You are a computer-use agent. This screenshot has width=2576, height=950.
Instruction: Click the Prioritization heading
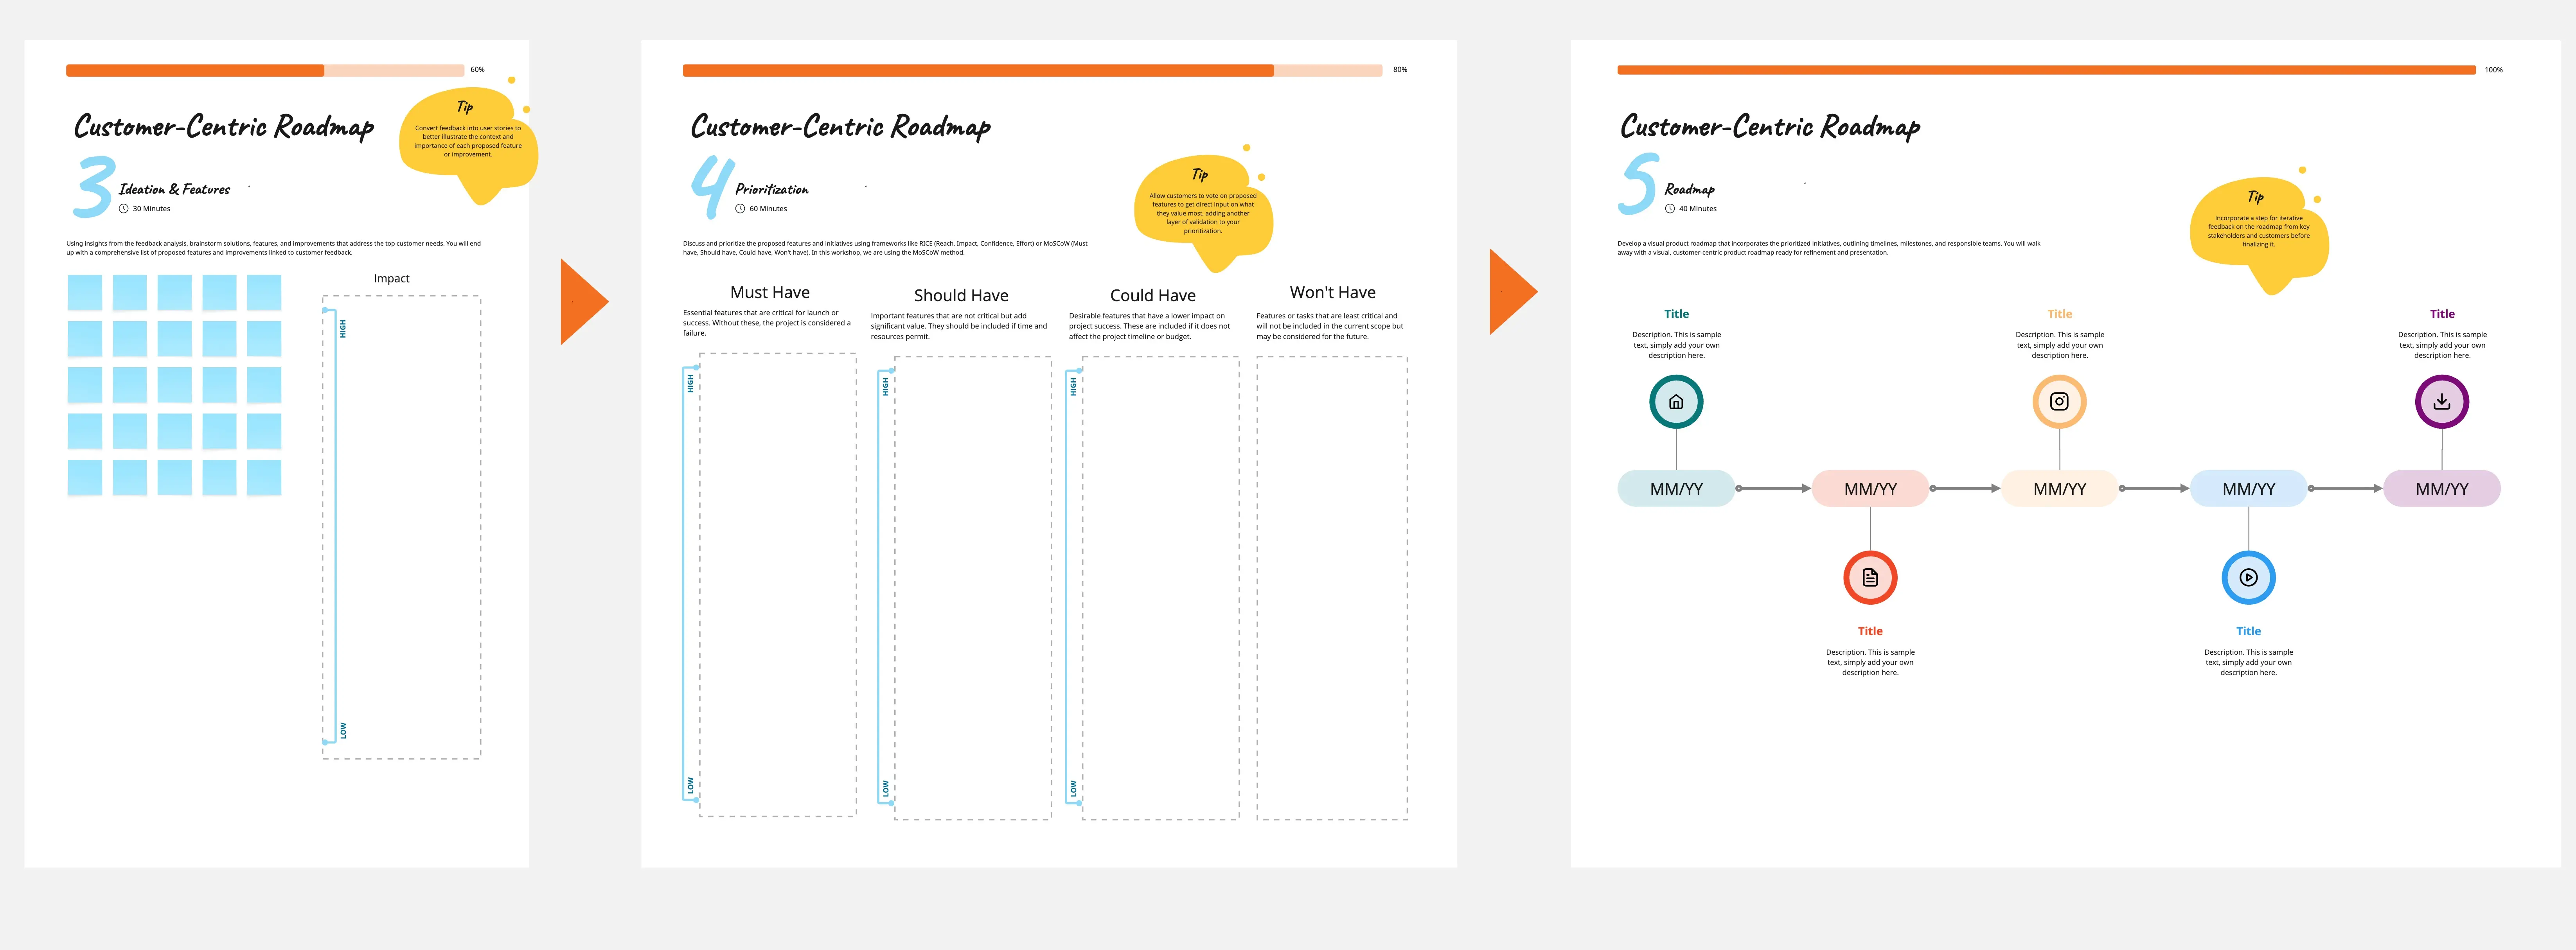[x=772, y=189]
